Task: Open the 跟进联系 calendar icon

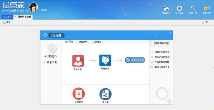Action: (105, 60)
